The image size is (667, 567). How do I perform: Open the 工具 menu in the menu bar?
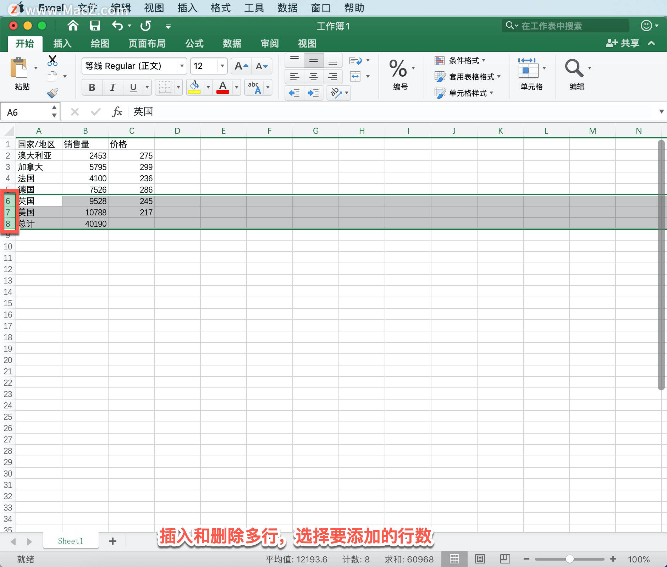[253, 8]
